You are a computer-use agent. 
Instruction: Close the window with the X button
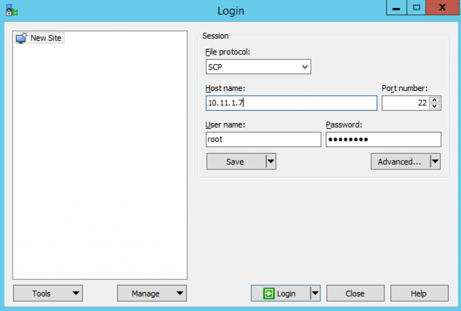tap(442, 8)
